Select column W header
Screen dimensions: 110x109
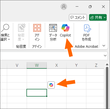[37, 65]
